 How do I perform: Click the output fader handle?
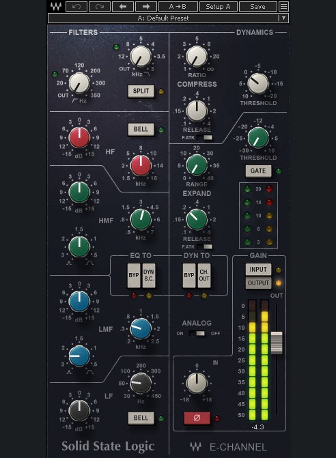[277, 343]
